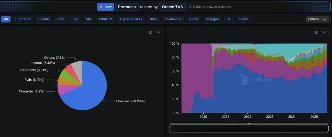This screenshot has width=332, height=137.
Task: Select the Aptos chain filter
Action: pos(194,19)
